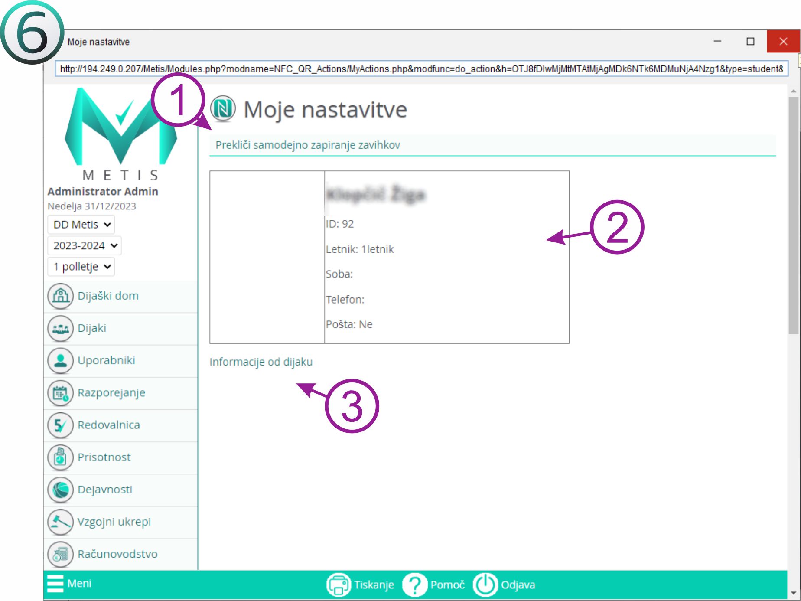Open the Dejavnosti basketball icon

tap(60, 490)
